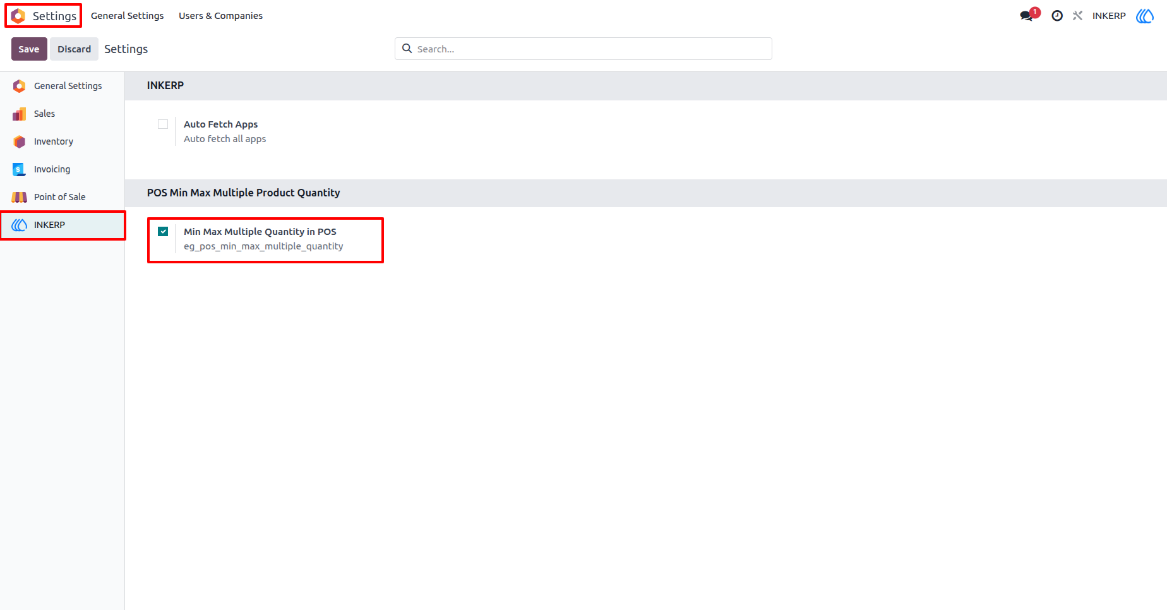Select Invoicing in settings sidebar

pos(62,169)
